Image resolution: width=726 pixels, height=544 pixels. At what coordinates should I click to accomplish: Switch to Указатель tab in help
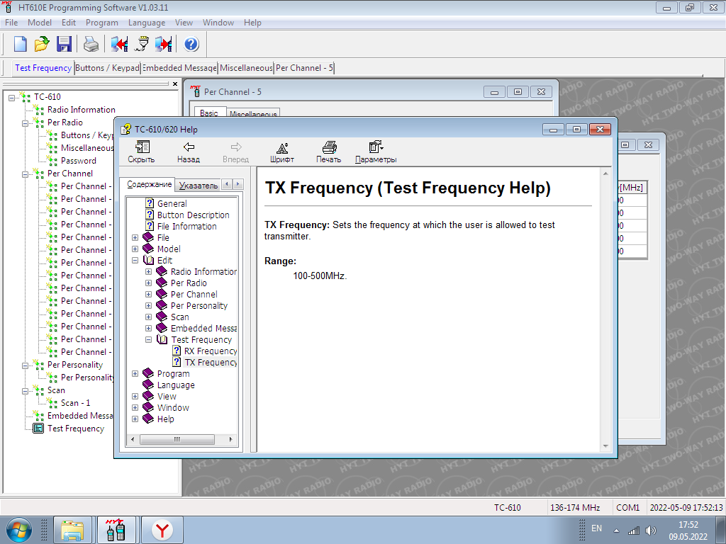coord(199,185)
